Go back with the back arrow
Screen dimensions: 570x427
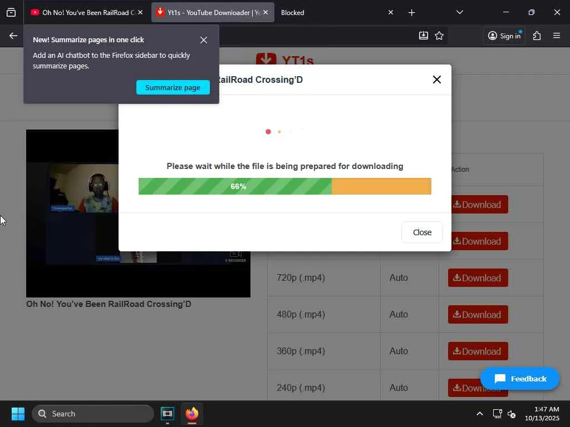13,36
